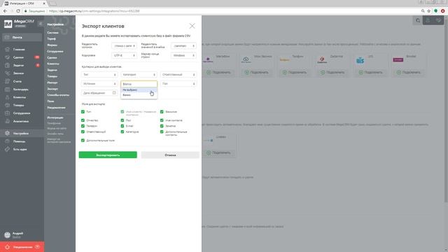Open the Ответственный criteria dropdown
This screenshot has width=448, height=252.
[178, 75]
